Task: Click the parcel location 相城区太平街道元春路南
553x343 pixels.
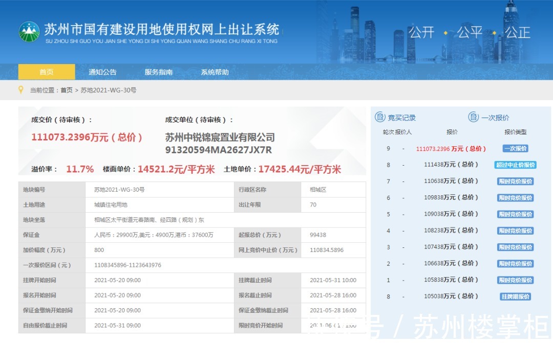Action: 149,220
